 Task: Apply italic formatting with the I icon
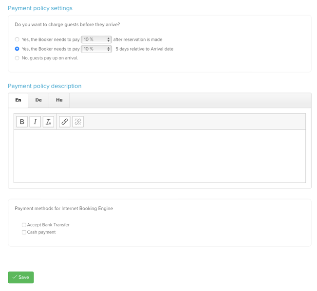(35, 122)
